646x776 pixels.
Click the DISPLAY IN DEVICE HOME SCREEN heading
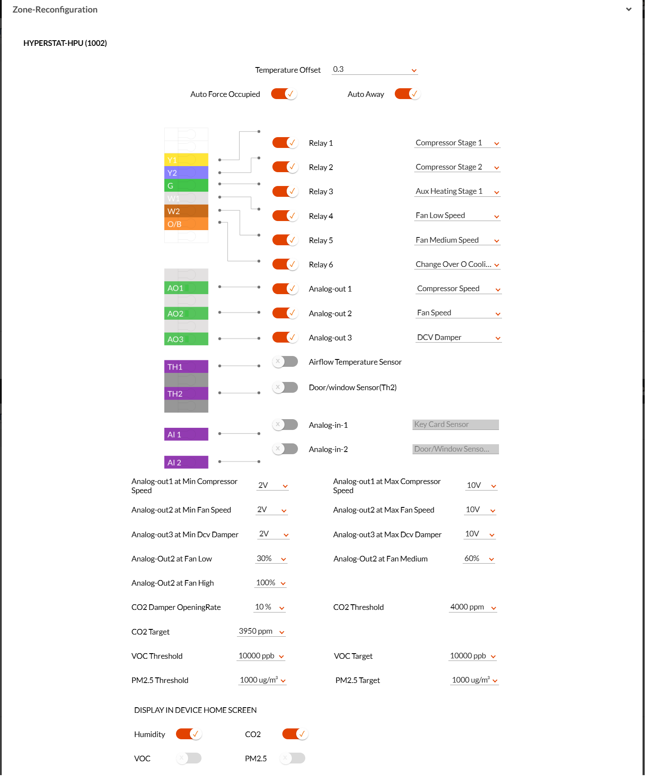[195, 710]
